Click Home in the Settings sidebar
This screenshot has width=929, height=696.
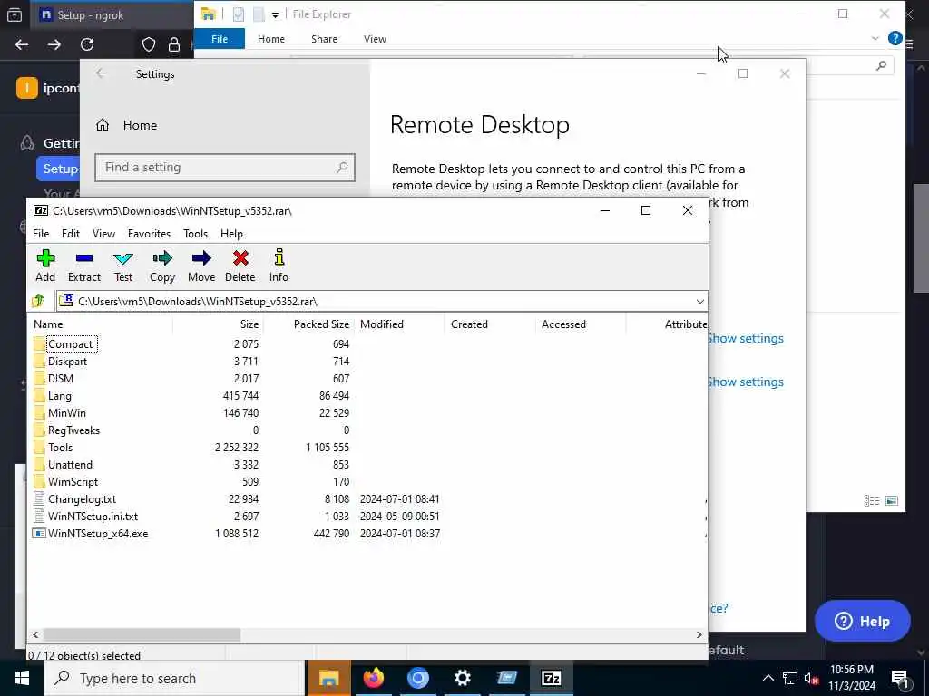point(140,125)
